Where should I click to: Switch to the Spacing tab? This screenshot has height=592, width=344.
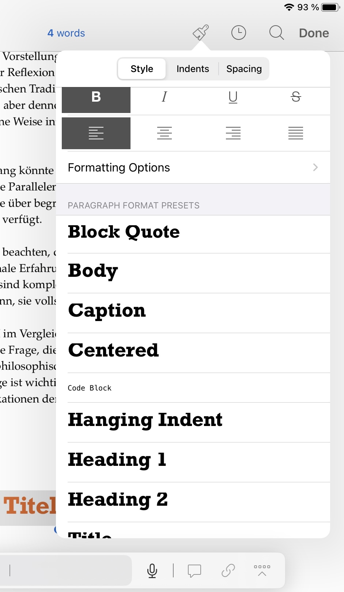click(x=244, y=69)
